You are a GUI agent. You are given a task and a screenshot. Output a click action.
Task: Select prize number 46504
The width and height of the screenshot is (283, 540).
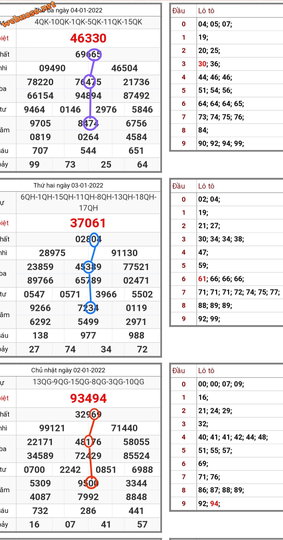[124, 68]
